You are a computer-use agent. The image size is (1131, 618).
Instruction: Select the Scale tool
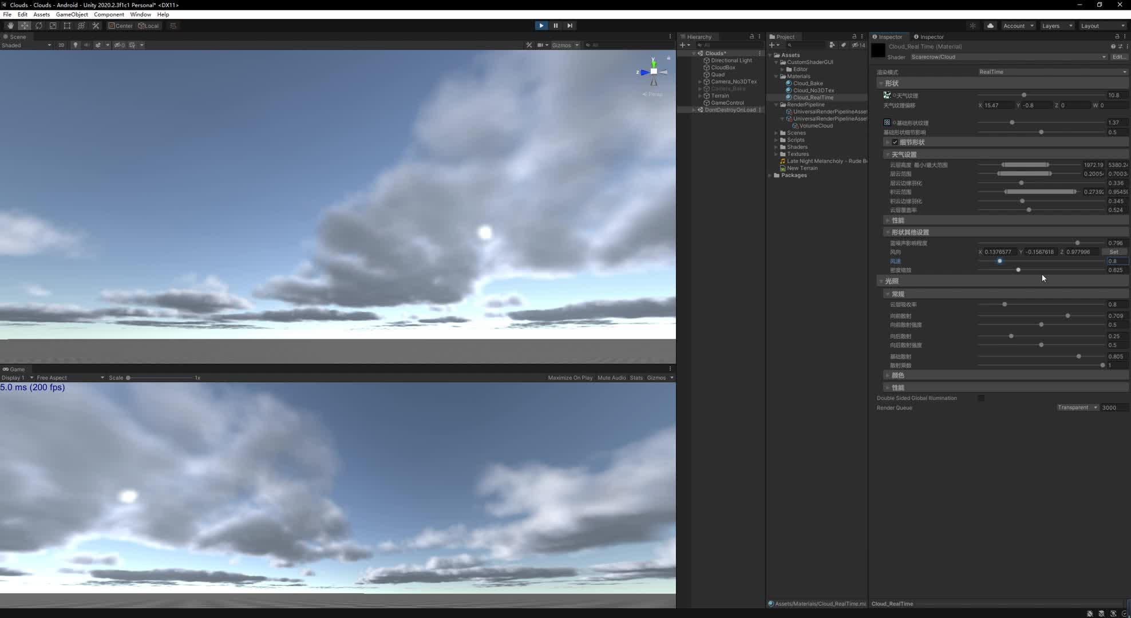[53, 26]
